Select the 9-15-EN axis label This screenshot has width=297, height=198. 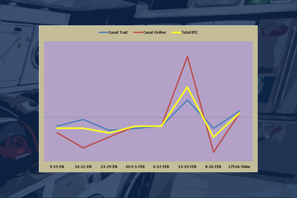point(57,167)
